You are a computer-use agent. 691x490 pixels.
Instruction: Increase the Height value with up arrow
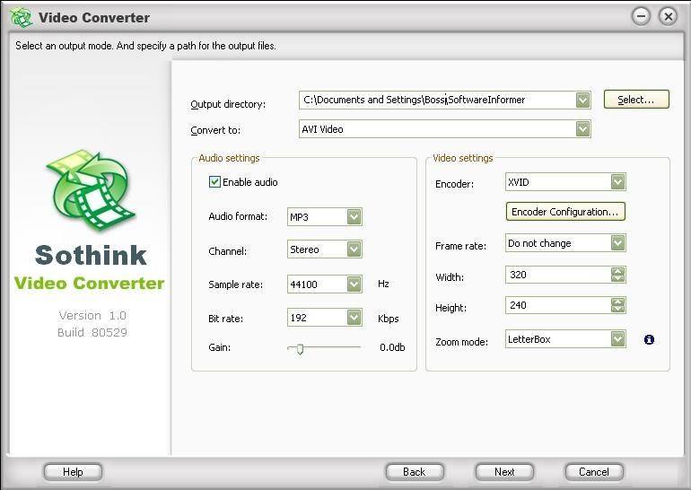pos(617,302)
